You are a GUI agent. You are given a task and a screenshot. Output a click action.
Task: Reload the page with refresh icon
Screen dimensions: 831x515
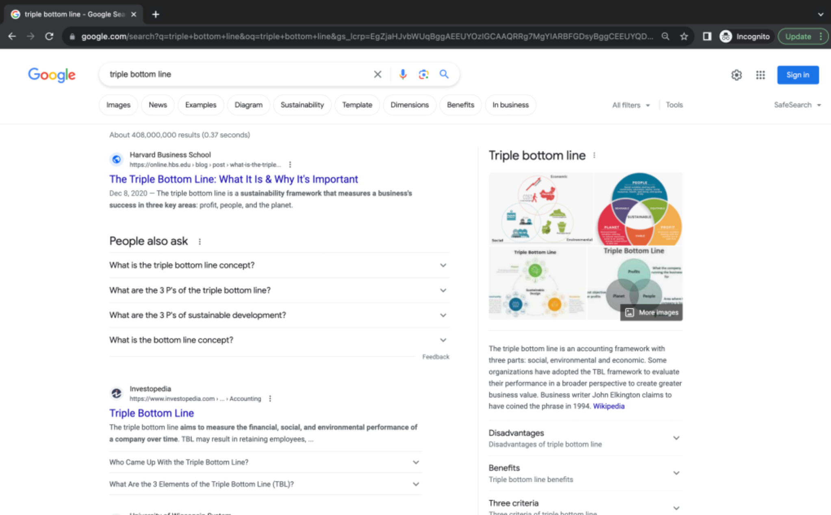(x=49, y=37)
